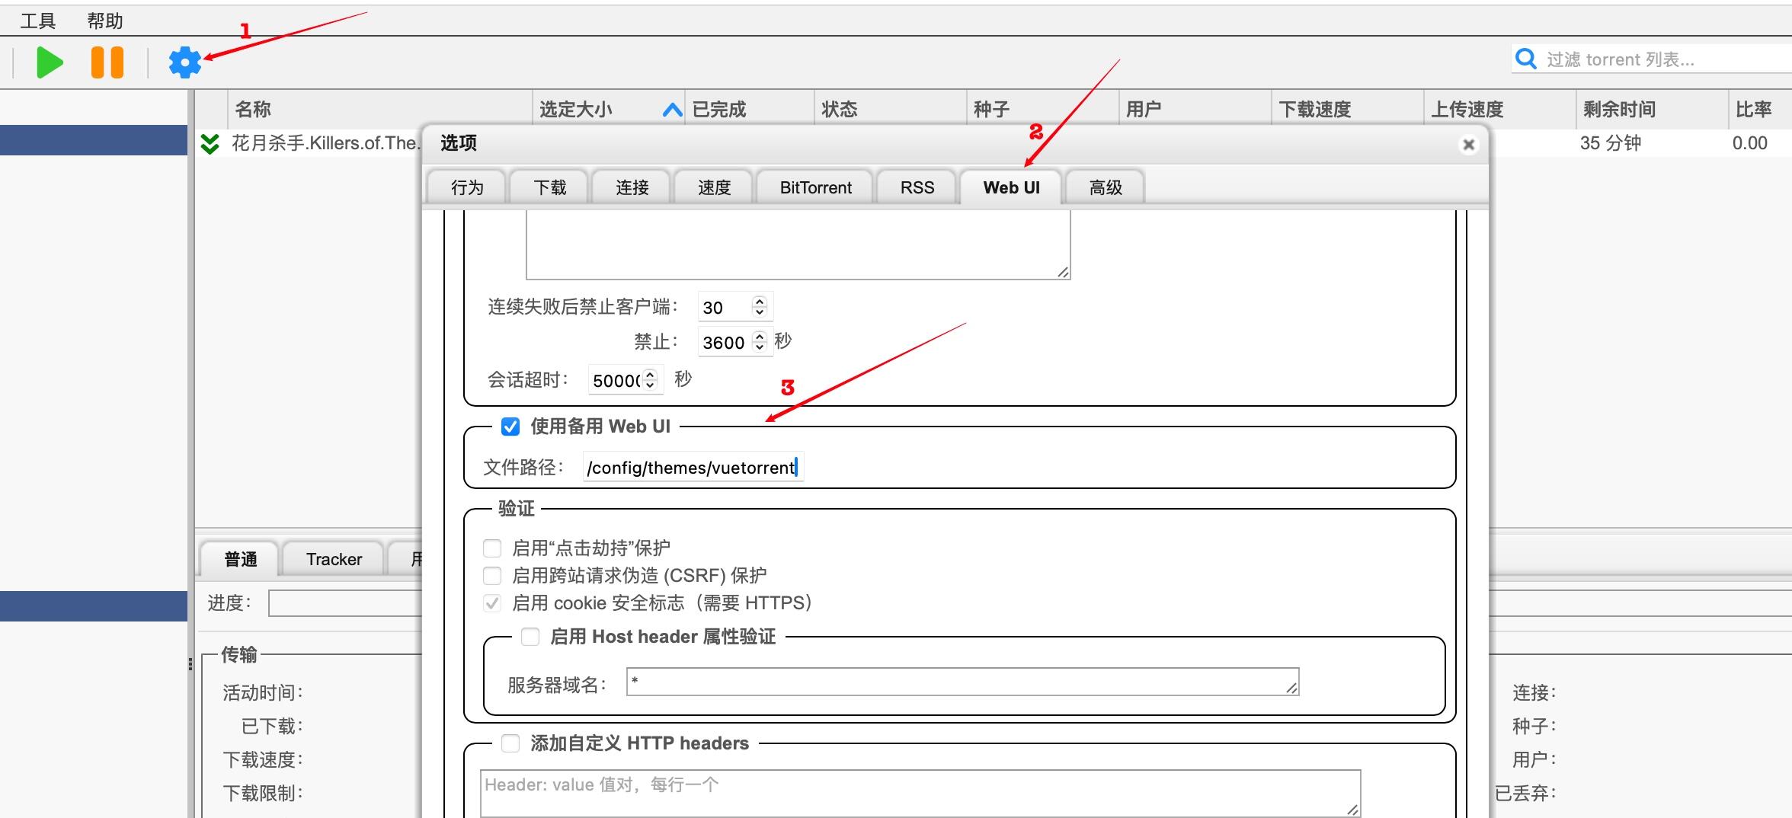Click the search magnifier icon in filter box

tap(1526, 59)
